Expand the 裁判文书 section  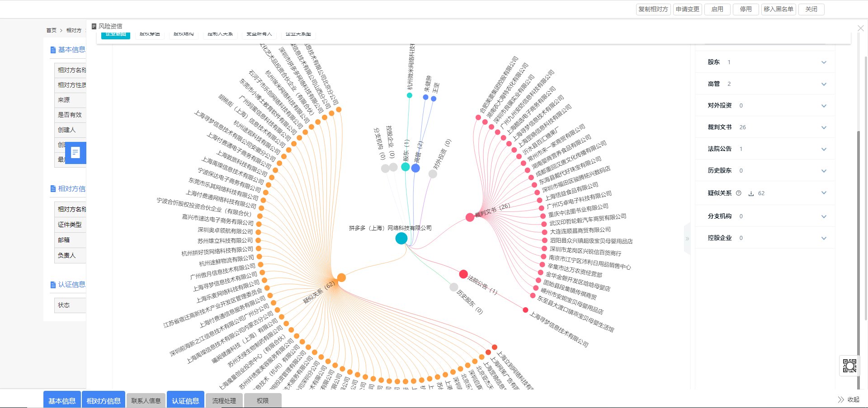pyautogui.click(x=824, y=127)
